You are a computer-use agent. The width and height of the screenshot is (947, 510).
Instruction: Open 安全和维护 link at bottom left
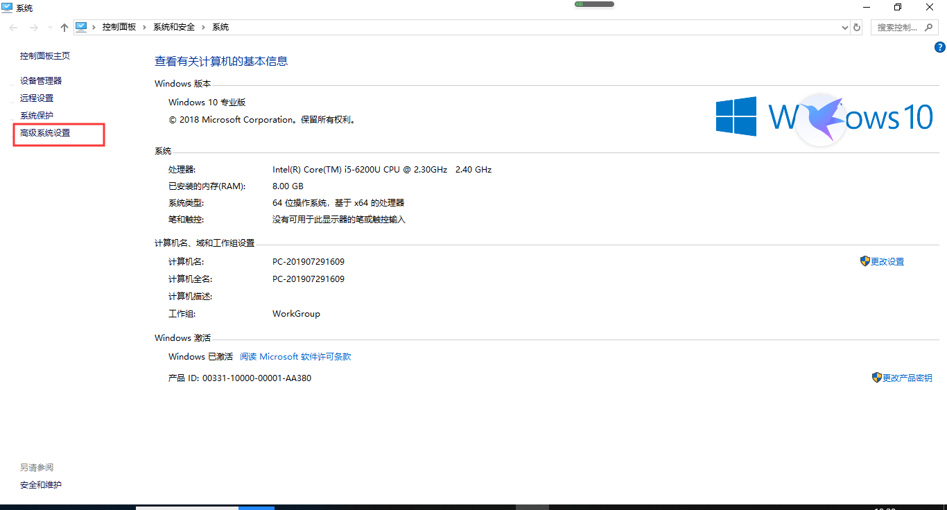click(41, 485)
